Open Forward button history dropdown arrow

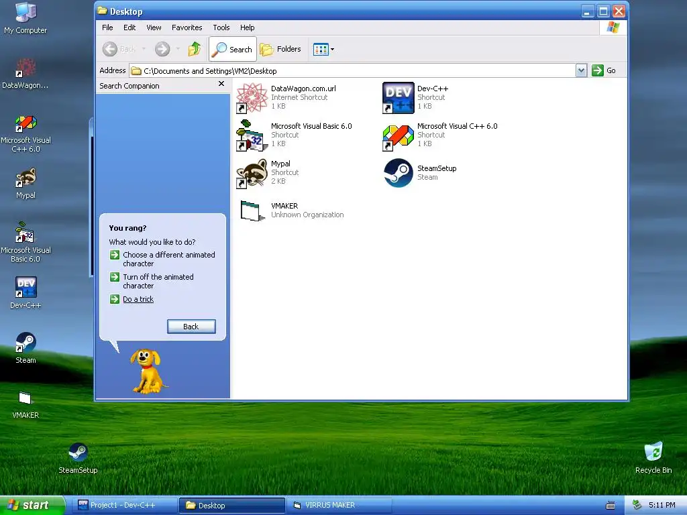pos(178,49)
